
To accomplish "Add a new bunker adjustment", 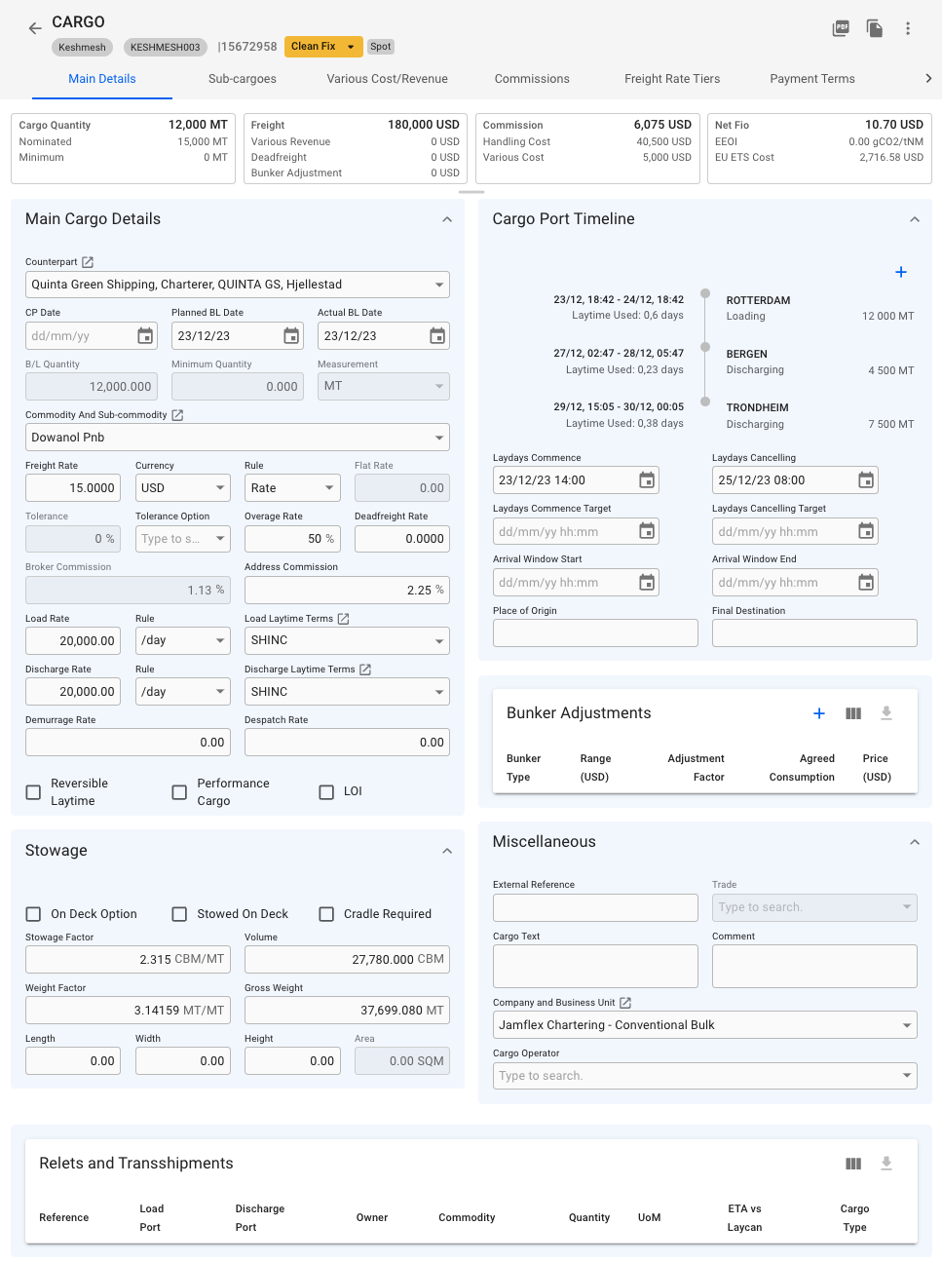I will [x=819, y=713].
